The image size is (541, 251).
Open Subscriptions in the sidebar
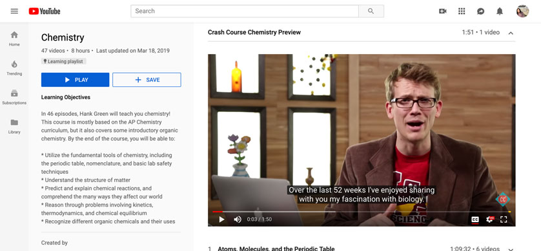click(14, 97)
